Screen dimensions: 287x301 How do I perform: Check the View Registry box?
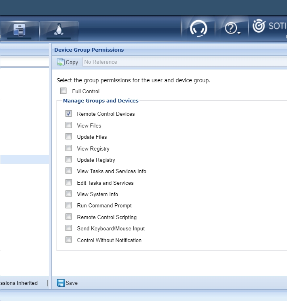pyautogui.click(x=69, y=148)
